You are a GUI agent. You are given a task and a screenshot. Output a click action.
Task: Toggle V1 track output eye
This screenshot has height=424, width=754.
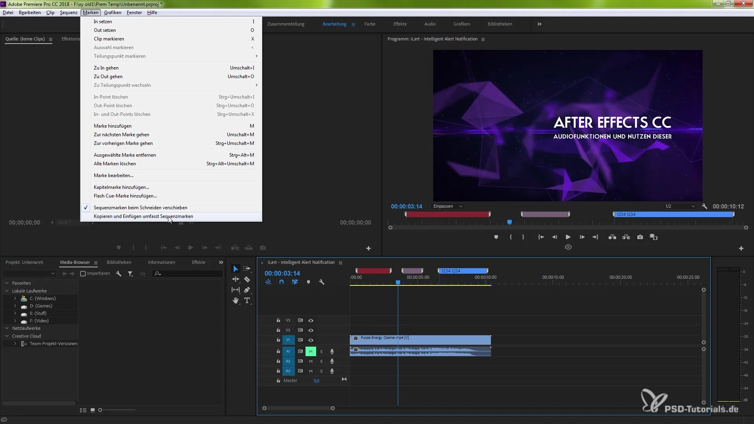311,340
